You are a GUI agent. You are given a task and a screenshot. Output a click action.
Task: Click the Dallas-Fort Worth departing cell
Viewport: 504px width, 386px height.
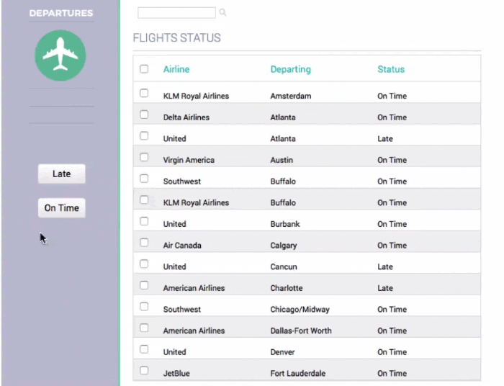click(301, 331)
